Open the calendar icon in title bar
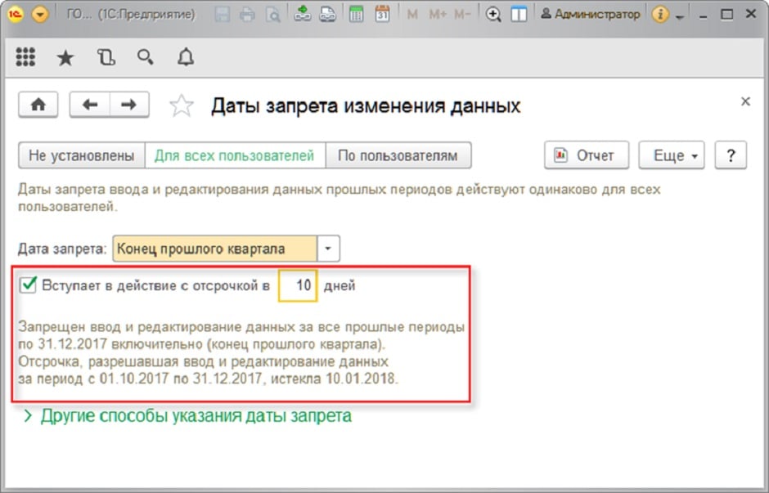Image resolution: width=769 pixels, height=493 pixels. 382,15
